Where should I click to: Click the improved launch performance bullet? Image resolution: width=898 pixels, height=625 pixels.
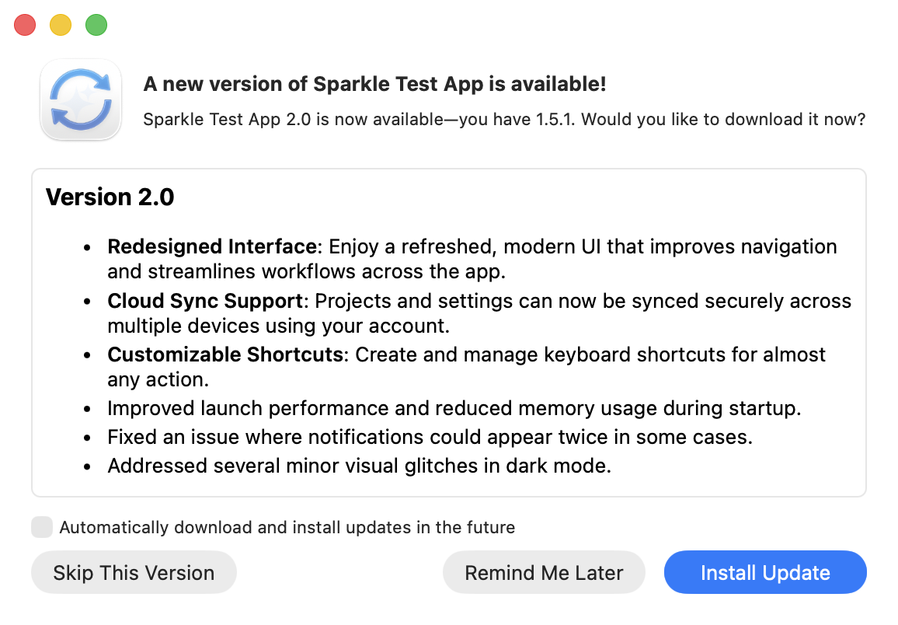[453, 408]
